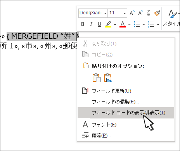This screenshot has width=180, height=151.
Task: Open highlight color dropdown arrow
Action: 115,24
